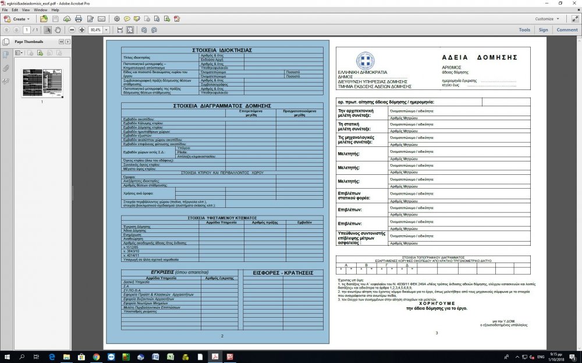Screen dimensions: 582x363
Task: Toggle the Page Thumbnails panel icon
Action: coord(6,42)
